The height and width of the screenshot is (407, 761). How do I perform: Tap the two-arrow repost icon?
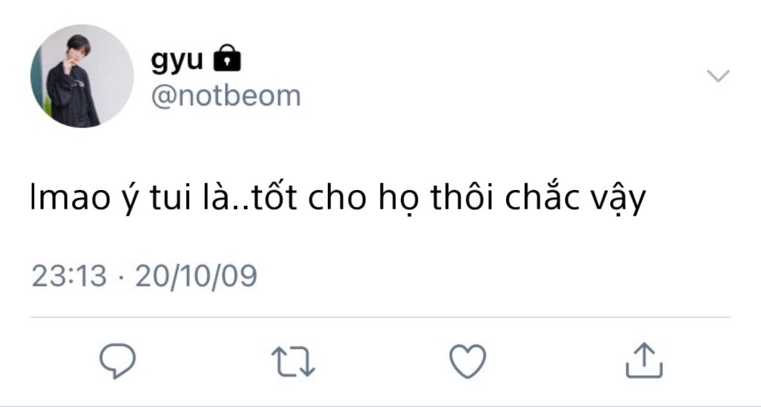pos(293,360)
